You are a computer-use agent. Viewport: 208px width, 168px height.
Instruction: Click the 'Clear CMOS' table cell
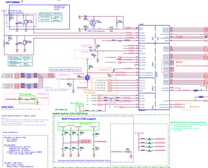(45, 16)
